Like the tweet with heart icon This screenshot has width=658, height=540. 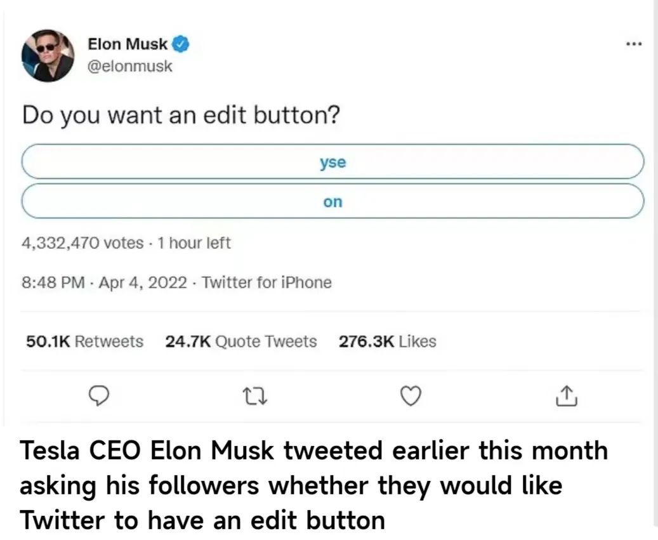(411, 396)
